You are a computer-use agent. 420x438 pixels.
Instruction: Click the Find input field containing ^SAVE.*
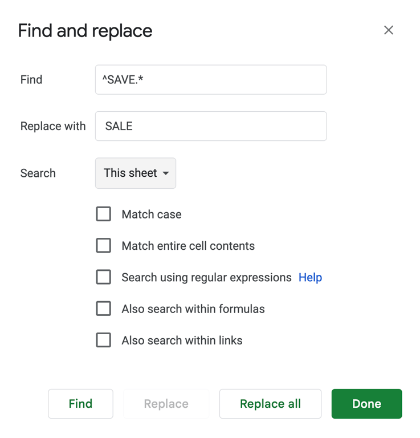click(x=211, y=80)
